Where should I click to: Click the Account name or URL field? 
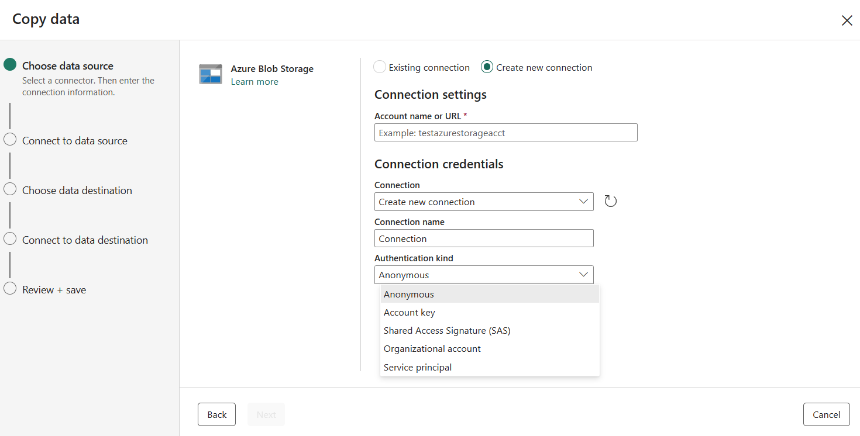pyautogui.click(x=505, y=132)
